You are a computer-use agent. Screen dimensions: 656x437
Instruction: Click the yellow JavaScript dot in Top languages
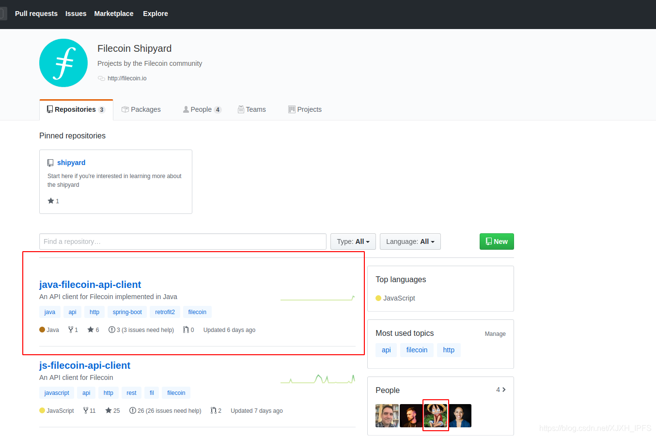378,298
